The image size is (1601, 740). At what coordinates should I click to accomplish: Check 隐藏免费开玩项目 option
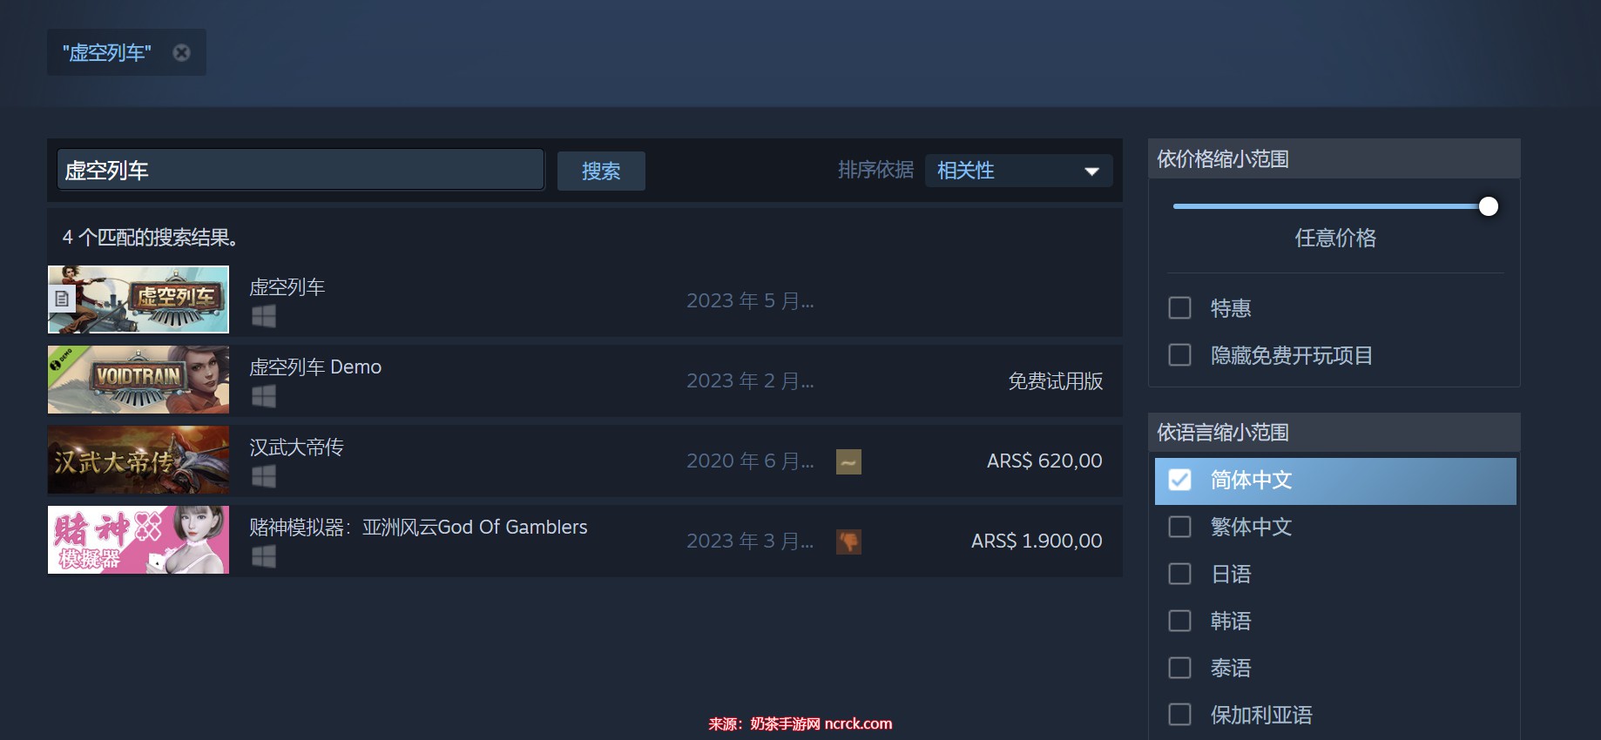pos(1179,355)
